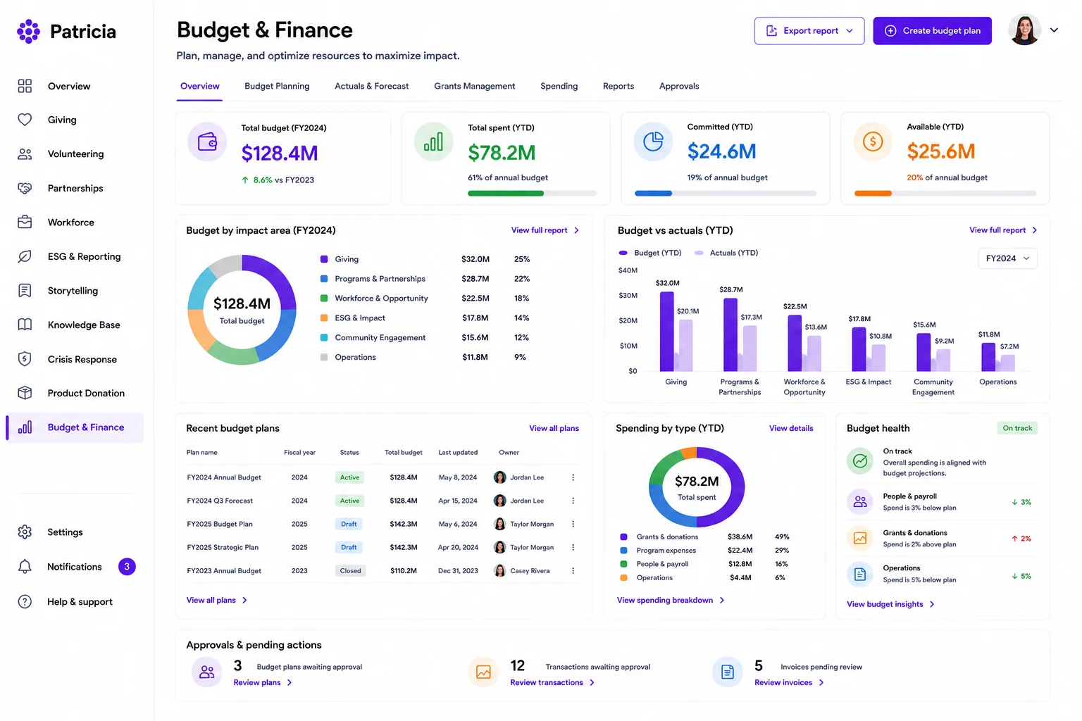
Task: Click the budget plans awaiting approval icon
Action: point(207,672)
